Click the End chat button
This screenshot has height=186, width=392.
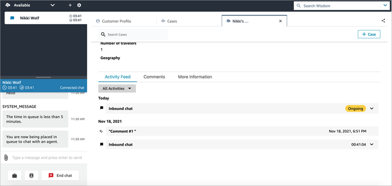(x=60, y=176)
